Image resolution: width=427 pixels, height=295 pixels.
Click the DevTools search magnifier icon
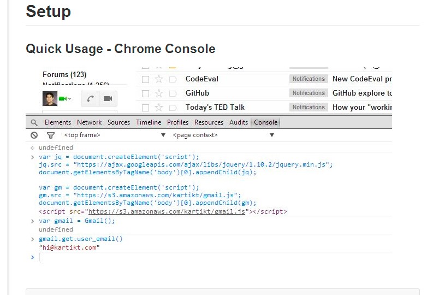coord(34,122)
